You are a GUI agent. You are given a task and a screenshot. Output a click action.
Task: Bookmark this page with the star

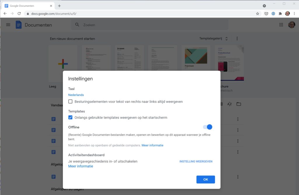pos(258,13)
